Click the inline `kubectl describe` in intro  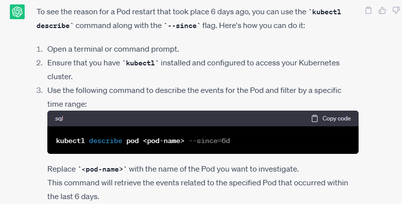click(189, 19)
